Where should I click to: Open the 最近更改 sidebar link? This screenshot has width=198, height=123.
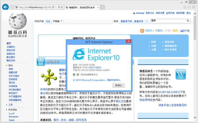[11, 57]
